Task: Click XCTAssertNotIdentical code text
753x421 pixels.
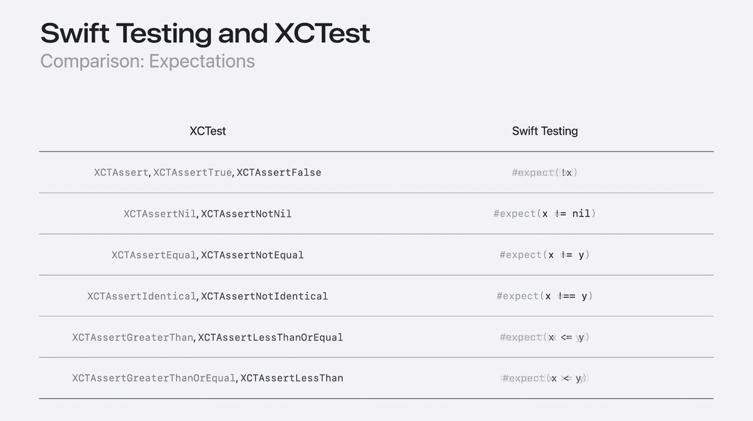Action: click(264, 296)
